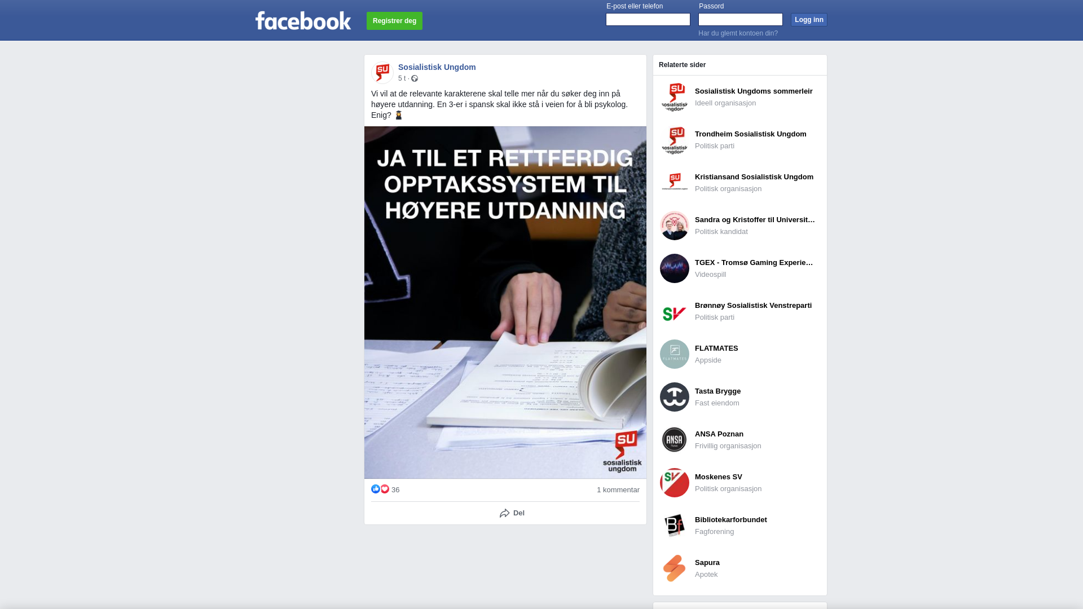Click the thumbs-up Like reaction icon
The image size is (1083, 609).
click(x=376, y=489)
